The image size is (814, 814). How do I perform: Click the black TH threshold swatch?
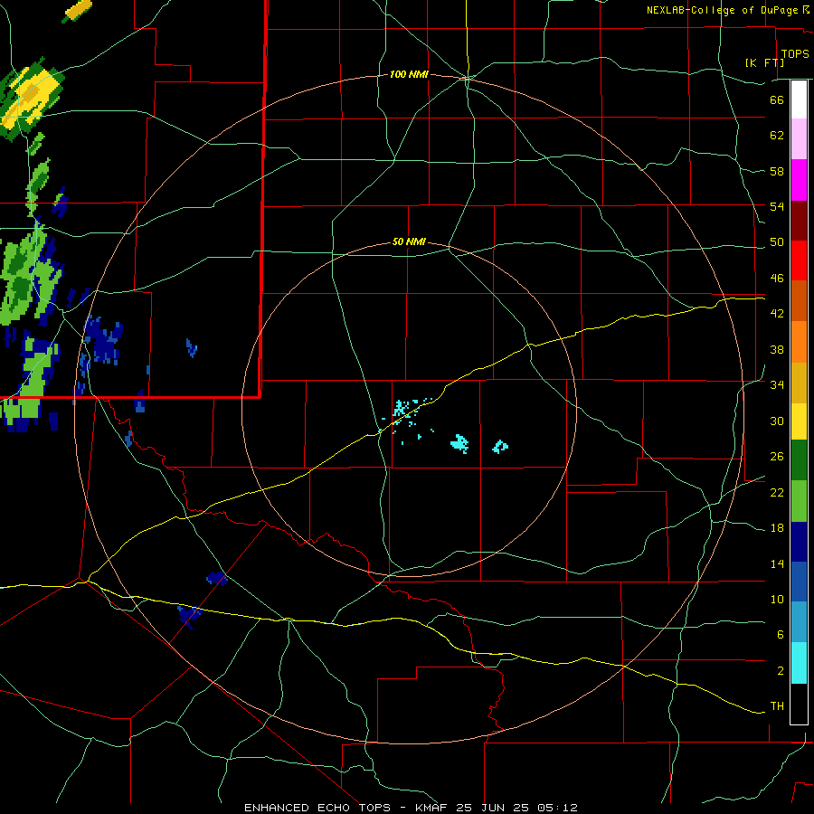[799, 704]
